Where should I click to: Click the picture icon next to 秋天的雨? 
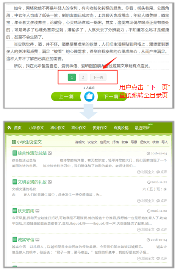(x=38, y=211)
